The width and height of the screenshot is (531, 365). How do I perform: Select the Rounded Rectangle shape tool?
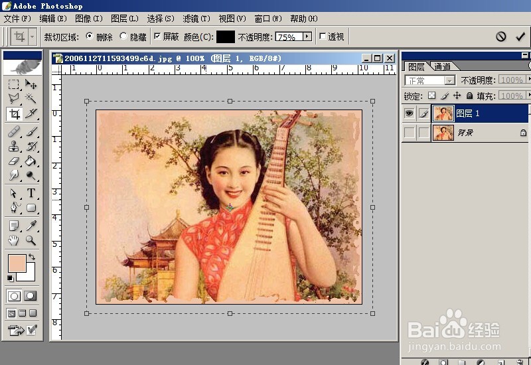(x=31, y=208)
